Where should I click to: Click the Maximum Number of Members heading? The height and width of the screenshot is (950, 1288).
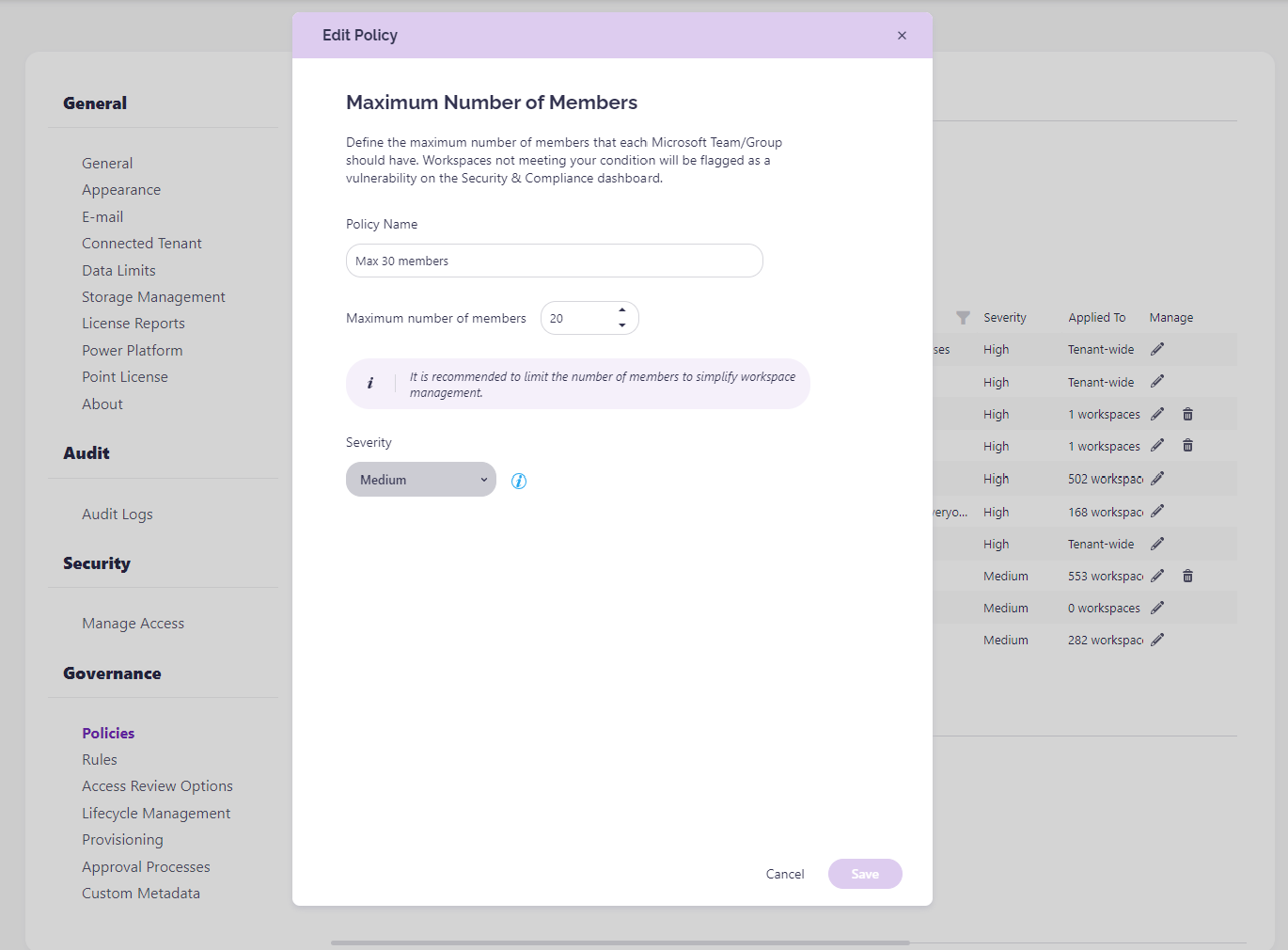tap(492, 103)
